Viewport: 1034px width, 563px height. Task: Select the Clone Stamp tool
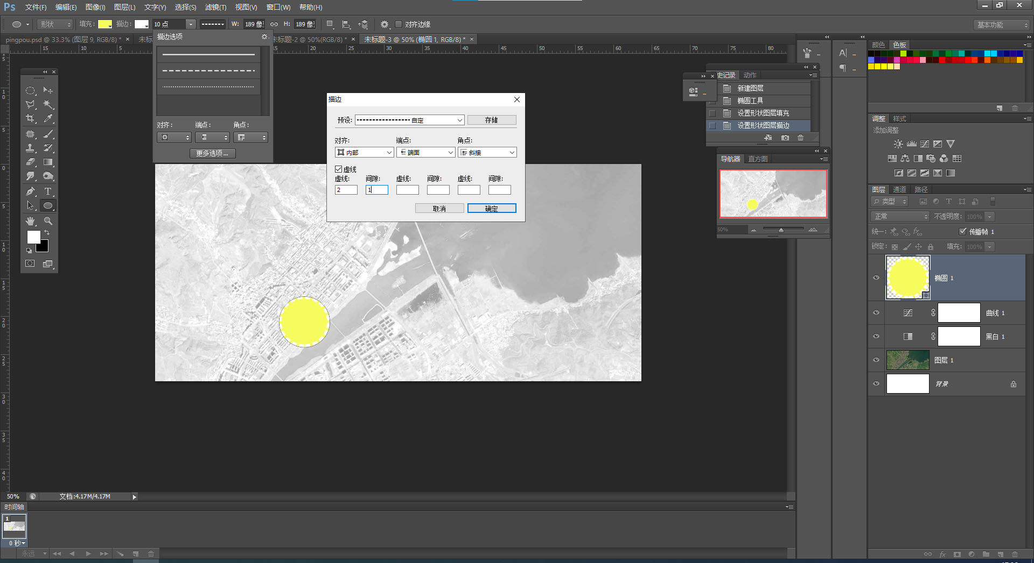(x=30, y=148)
